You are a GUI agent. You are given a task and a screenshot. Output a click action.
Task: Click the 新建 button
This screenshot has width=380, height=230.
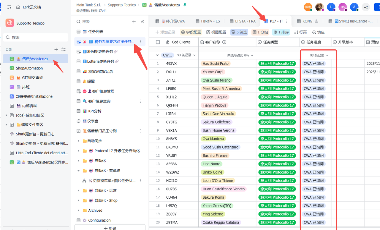pos(110,228)
